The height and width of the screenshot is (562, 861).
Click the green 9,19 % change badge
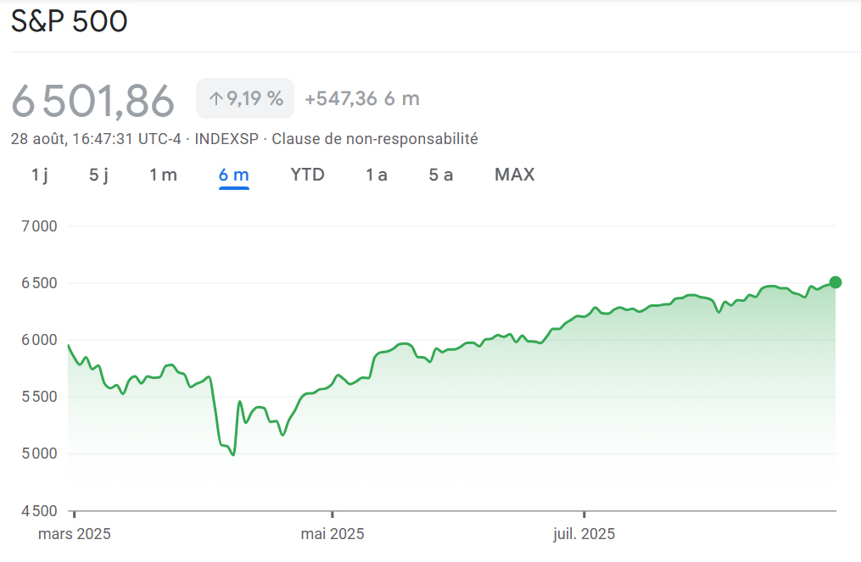coord(244,98)
